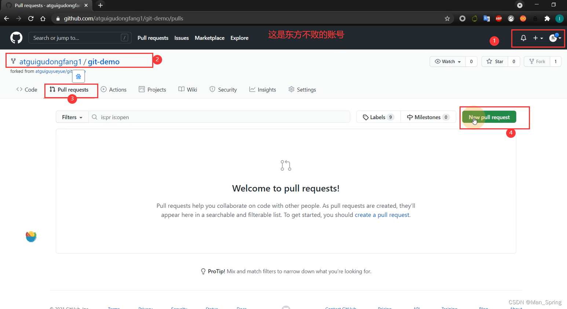This screenshot has width=567, height=309.
Task: Reload the current page
Action: click(x=31, y=18)
